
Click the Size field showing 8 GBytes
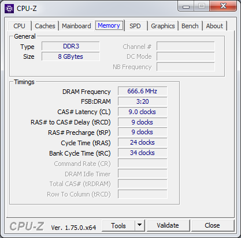click(x=71, y=56)
